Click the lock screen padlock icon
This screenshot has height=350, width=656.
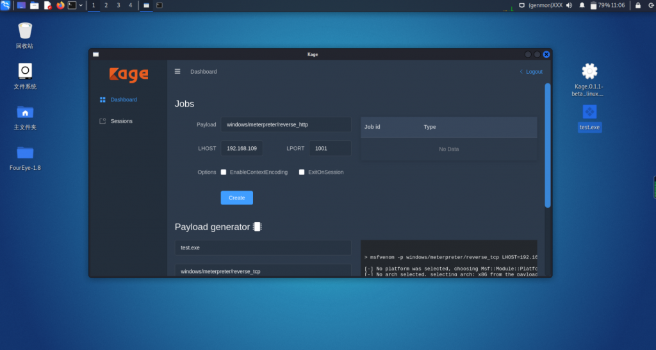coord(637,5)
